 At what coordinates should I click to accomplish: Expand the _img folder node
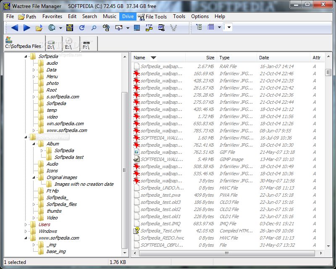coord(34,245)
